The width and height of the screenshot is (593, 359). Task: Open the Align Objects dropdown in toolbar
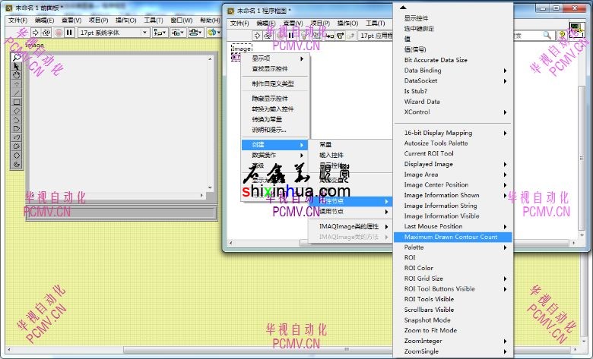coord(160,33)
